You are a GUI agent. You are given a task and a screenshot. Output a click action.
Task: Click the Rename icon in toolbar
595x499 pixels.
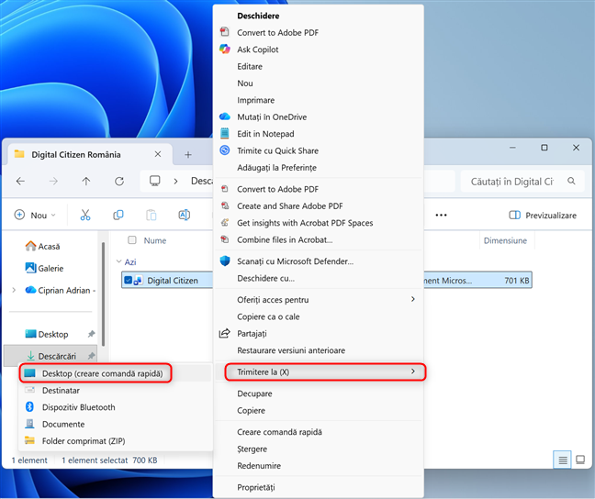coord(184,215)
